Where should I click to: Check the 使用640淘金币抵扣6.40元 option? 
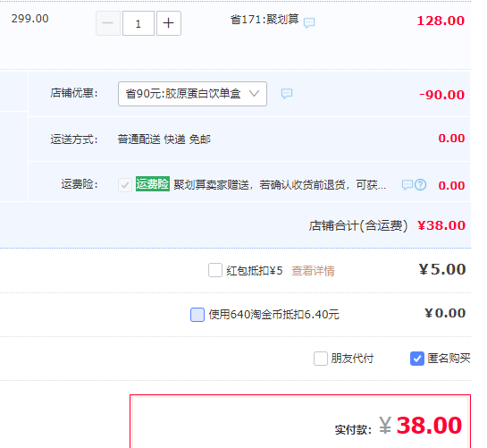[x=197, y=315]
